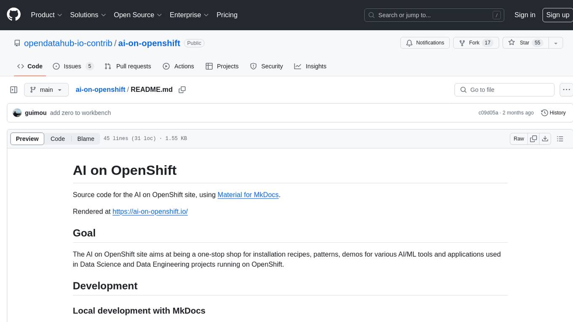Open commit c09d05a
This screenshot has height=322, width=573.
pos(488,113)
